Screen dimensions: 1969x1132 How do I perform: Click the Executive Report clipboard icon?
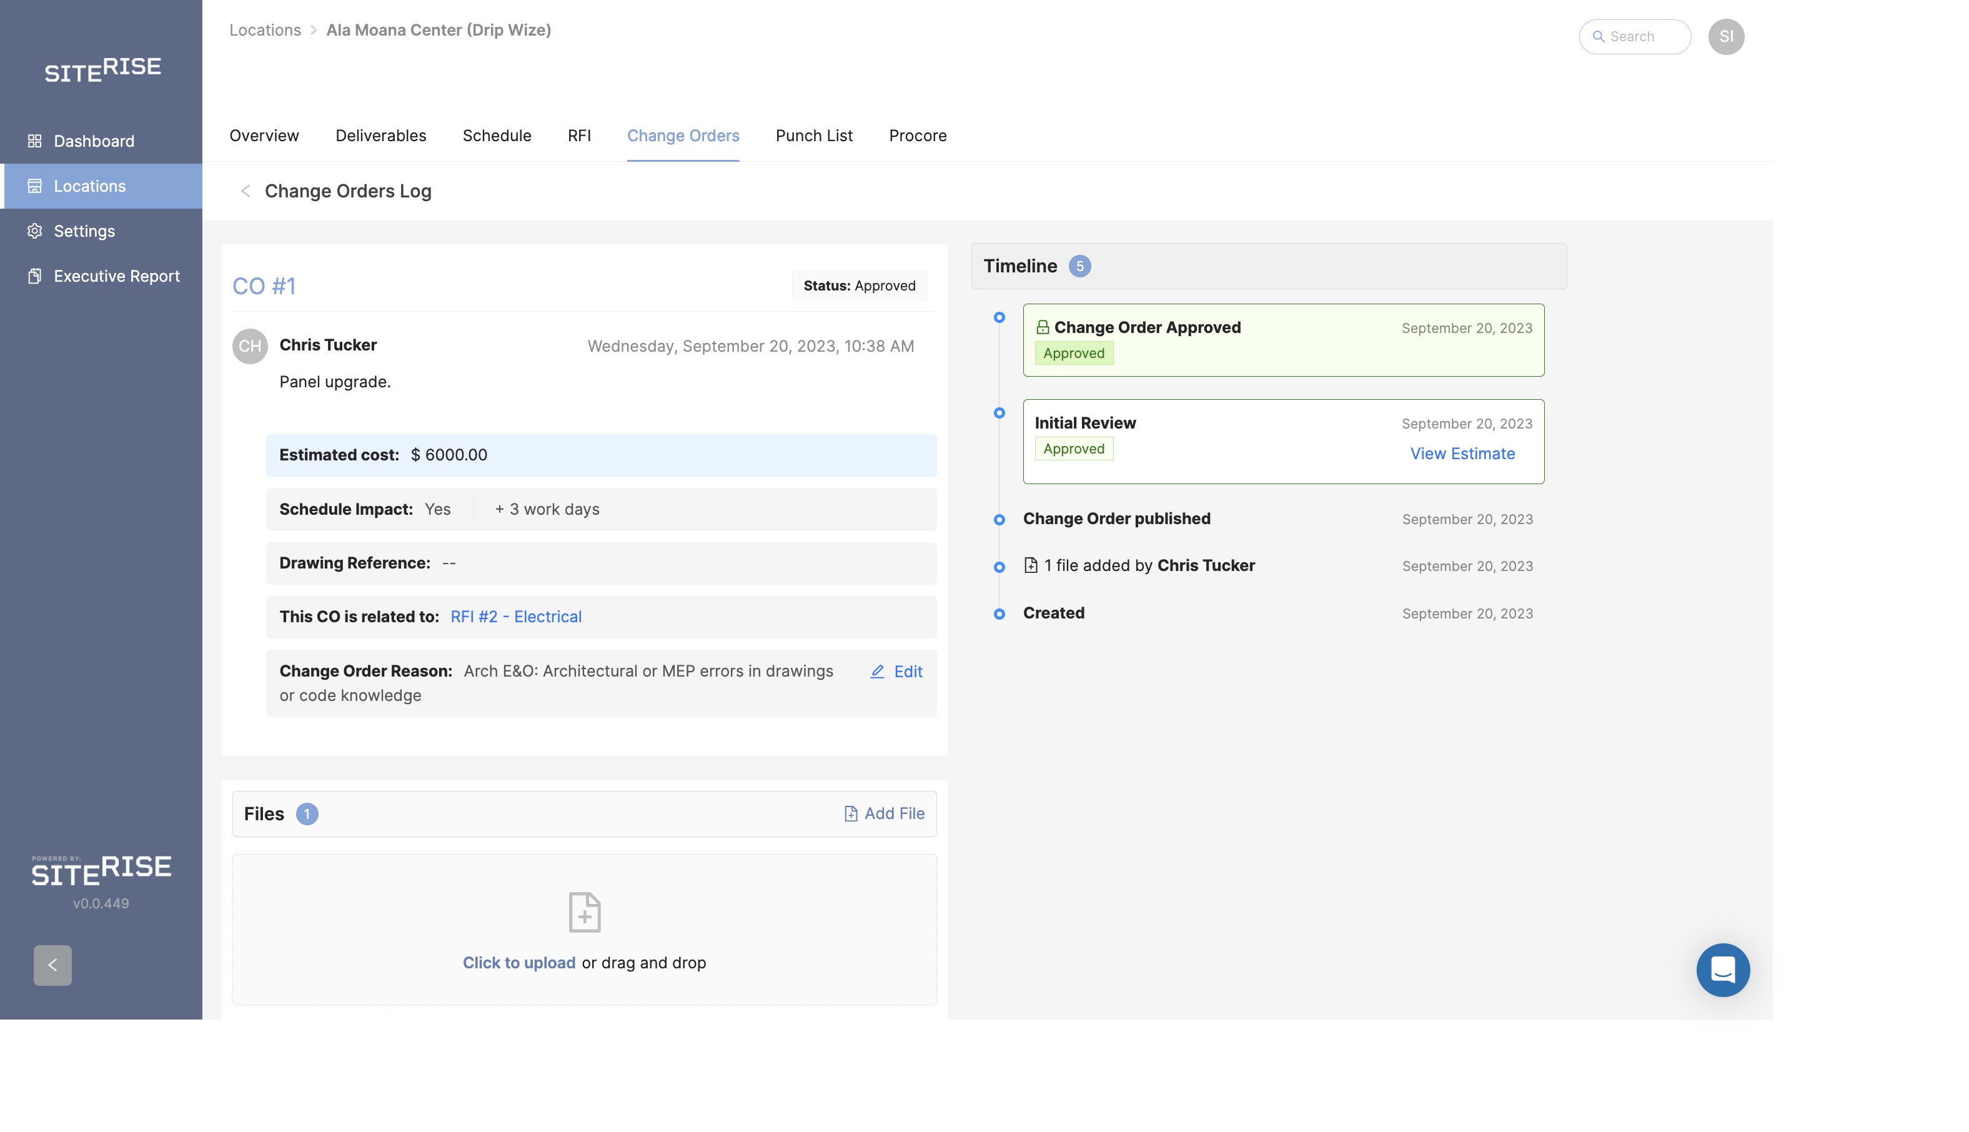point(34,276)
